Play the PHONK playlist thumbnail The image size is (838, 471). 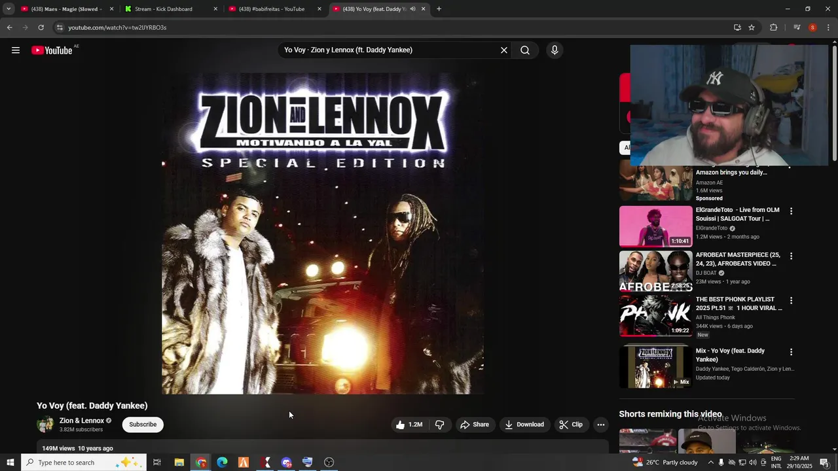tap(655, 315)
